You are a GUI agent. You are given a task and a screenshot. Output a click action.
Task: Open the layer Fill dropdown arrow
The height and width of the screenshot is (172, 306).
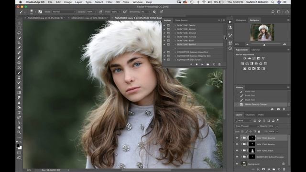tap(277, 132)
